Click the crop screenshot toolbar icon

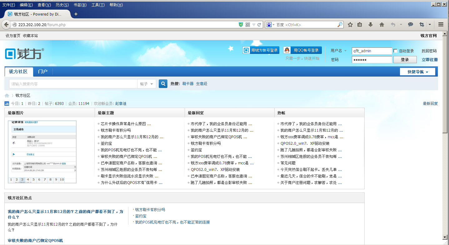[422, 25]
